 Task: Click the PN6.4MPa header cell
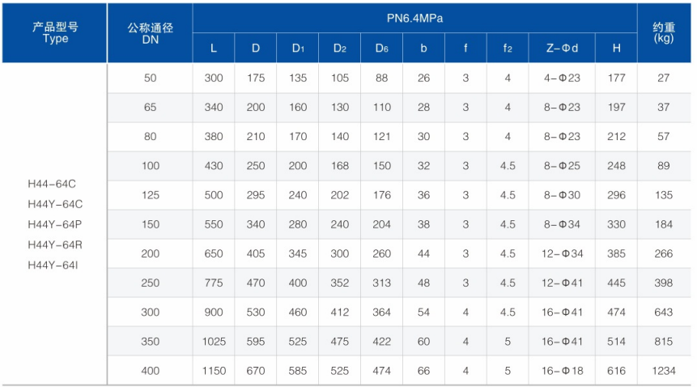coord(414,19)
